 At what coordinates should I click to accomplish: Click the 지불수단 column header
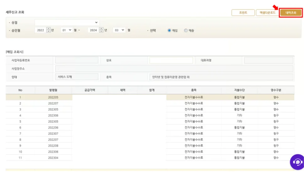tap(239, 90)
